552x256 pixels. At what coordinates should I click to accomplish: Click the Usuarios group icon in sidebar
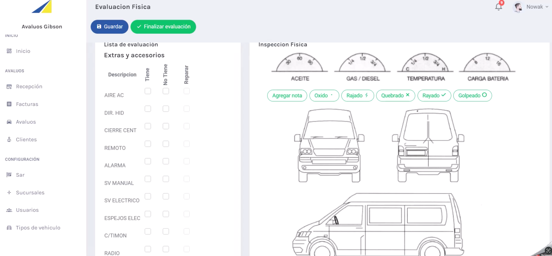(x=9, y=210)
